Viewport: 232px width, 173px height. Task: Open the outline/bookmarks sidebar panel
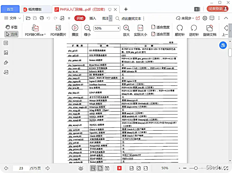coord(6,43)
